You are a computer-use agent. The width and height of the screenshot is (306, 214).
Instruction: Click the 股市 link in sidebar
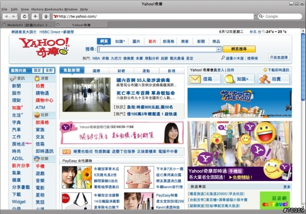[x=16, y=93]
